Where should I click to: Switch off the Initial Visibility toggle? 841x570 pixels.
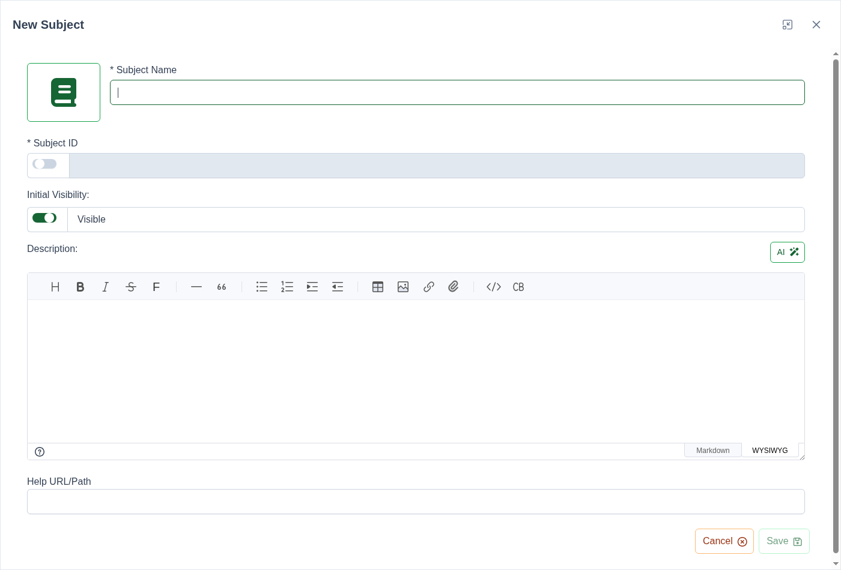point(44,218)
